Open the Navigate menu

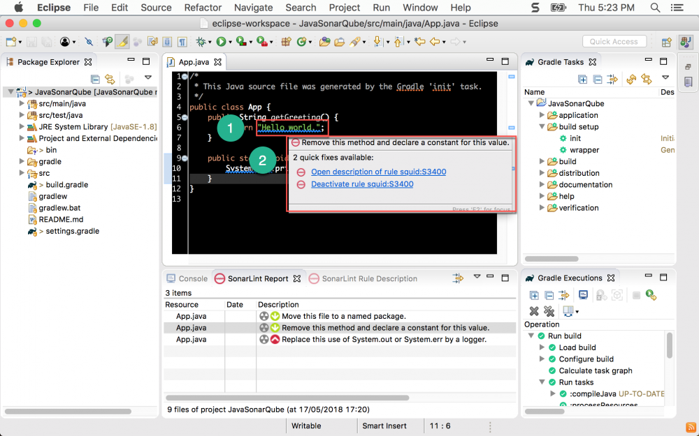[253, 8]
